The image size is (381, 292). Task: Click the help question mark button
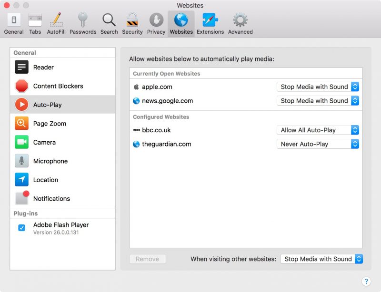366,282
